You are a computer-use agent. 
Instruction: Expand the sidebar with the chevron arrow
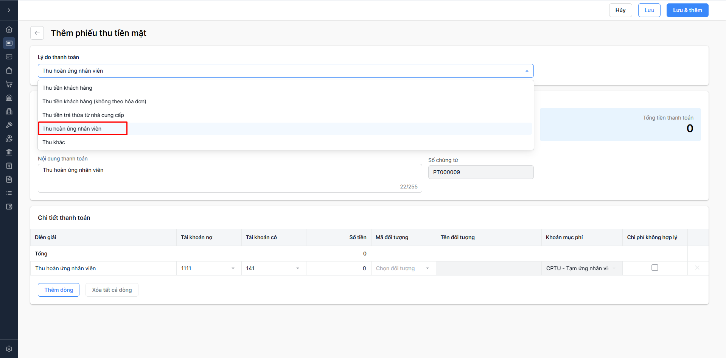[9, 10]
